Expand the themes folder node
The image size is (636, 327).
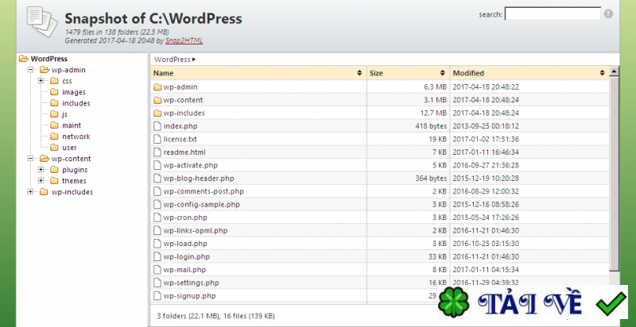(41, 180)
